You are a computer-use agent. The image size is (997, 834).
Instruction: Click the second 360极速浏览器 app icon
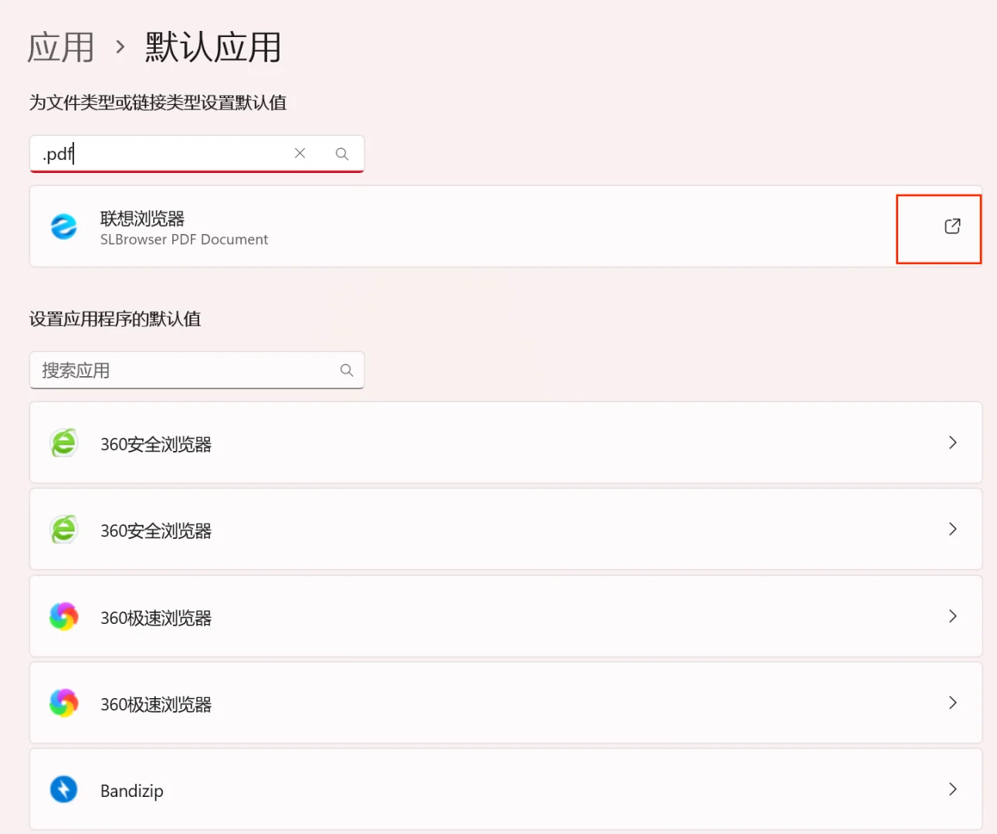63,703
